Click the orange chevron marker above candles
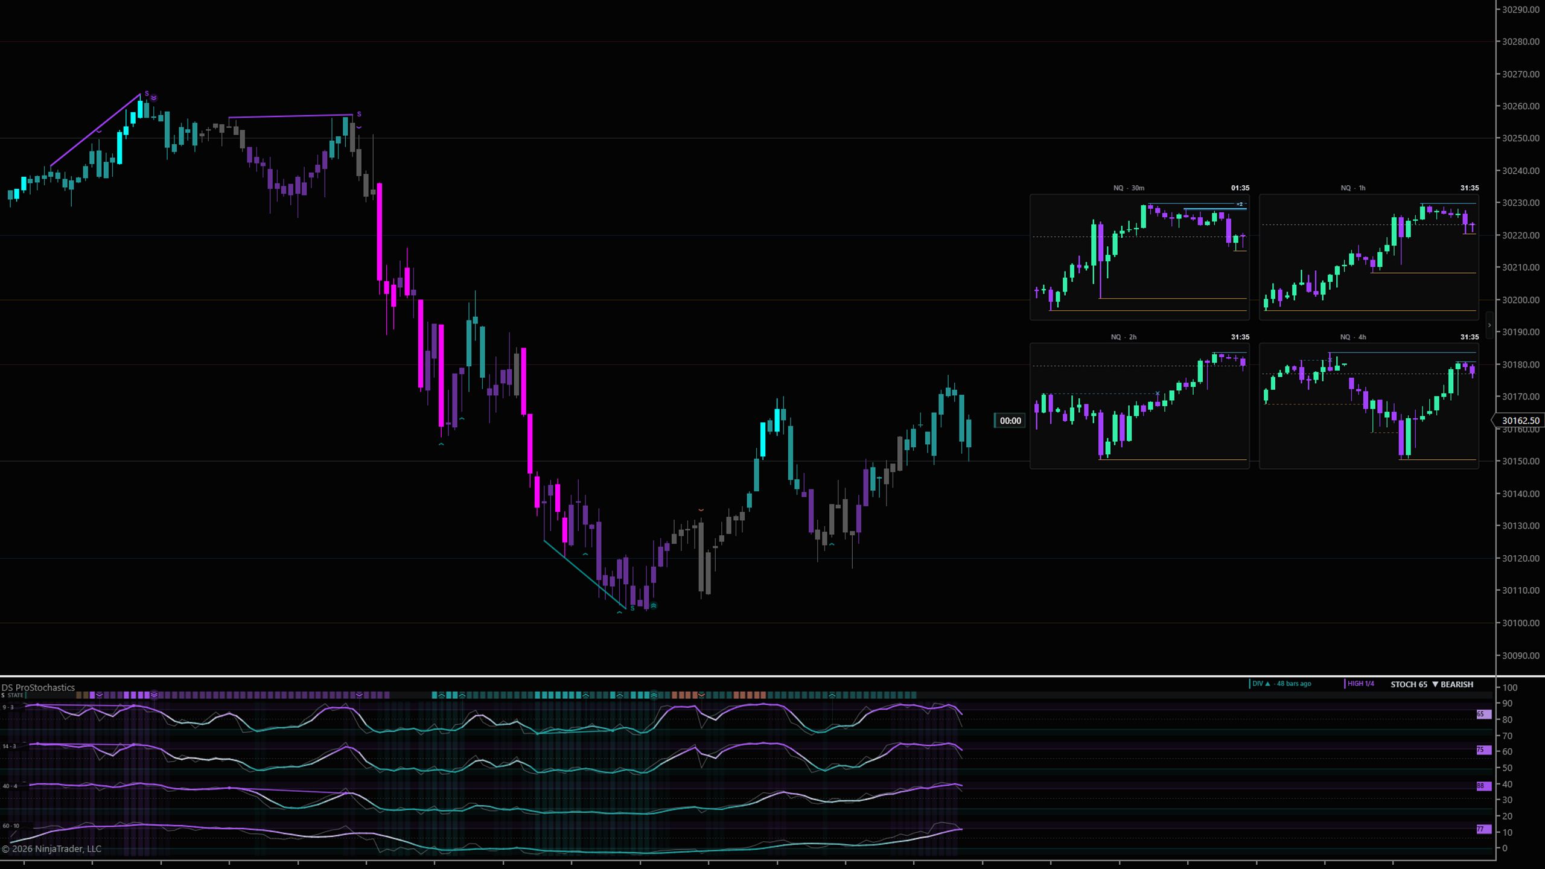Viewport: 1545px width, 869px height. click(701, 511)
